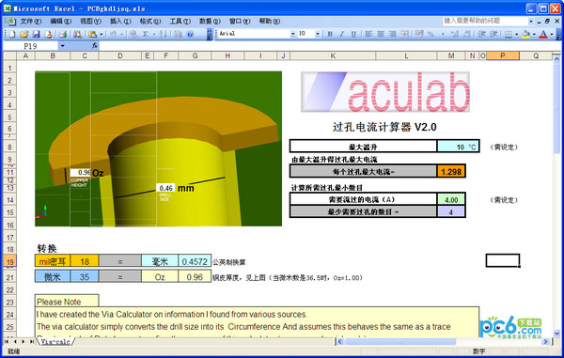Viewport: 564px width, 358px height.
Task: Open the 数据 (Data) menu
Action: coord(210,22)
